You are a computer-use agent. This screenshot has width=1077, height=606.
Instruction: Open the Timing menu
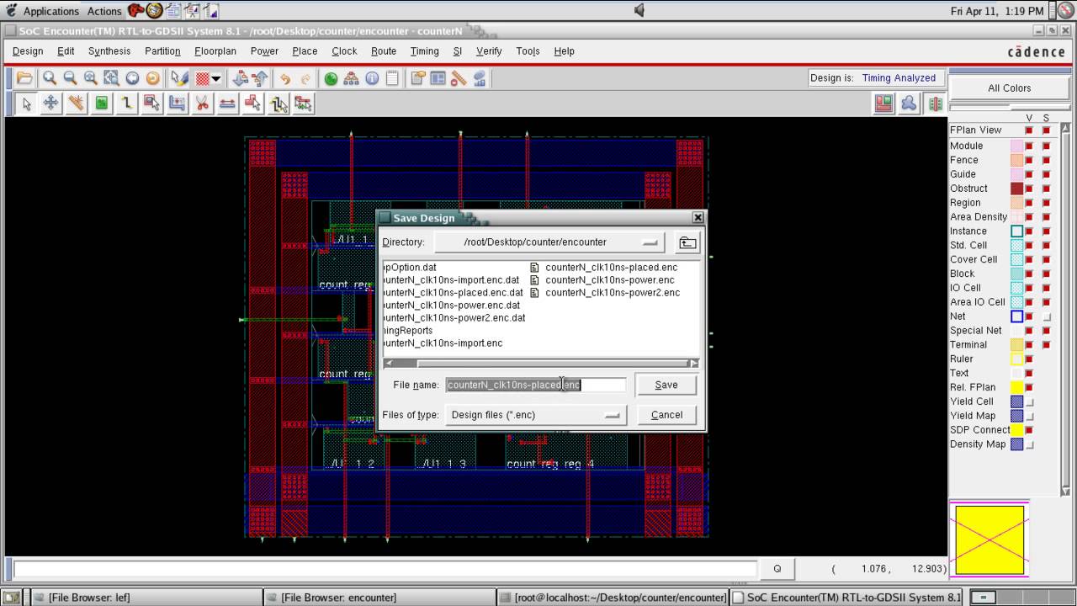pyautogui.click(x=425, y=51)
